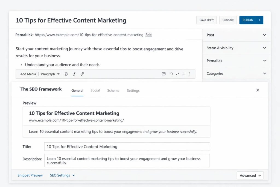The height and width of the screenshot is (187, 280).
Task: Click the envelope icon in editor toolbar
Action: tap(164, 74)
